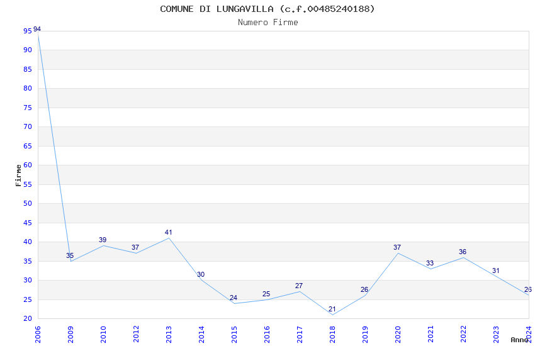The image size is (535, 346).
Task: Click the x-axis year label 2017
Action: (300, 334)
